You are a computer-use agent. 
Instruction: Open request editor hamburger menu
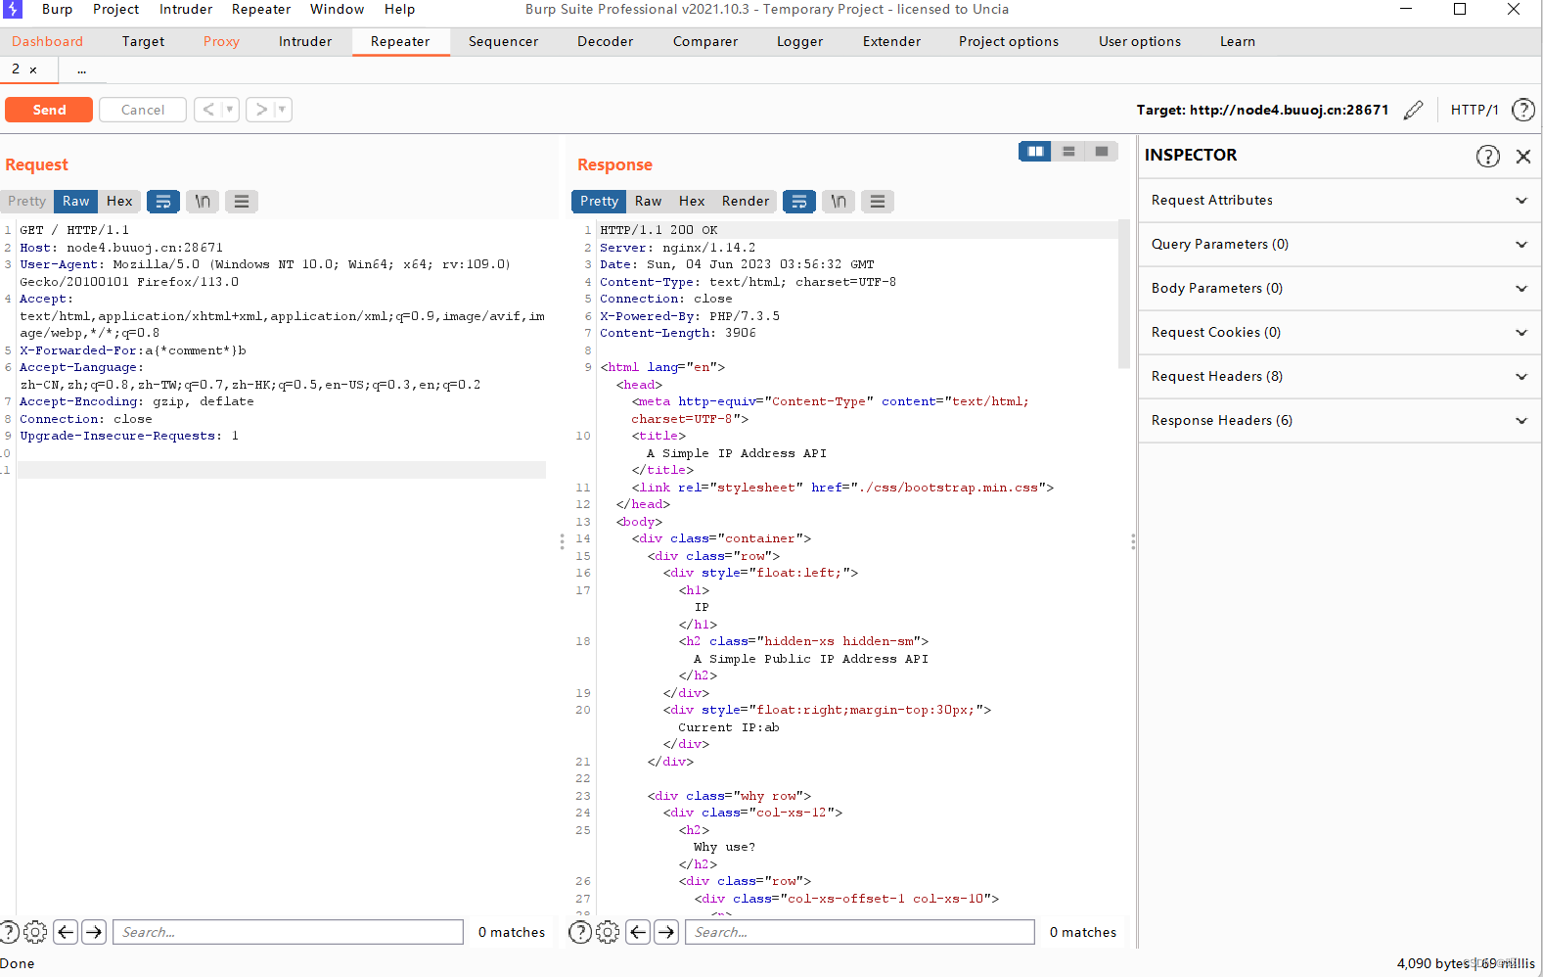point(242,201)
